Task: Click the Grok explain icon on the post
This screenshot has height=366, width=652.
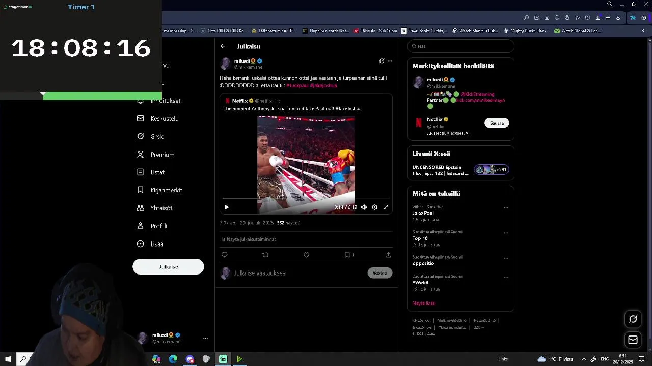Action: coord(382,61)
